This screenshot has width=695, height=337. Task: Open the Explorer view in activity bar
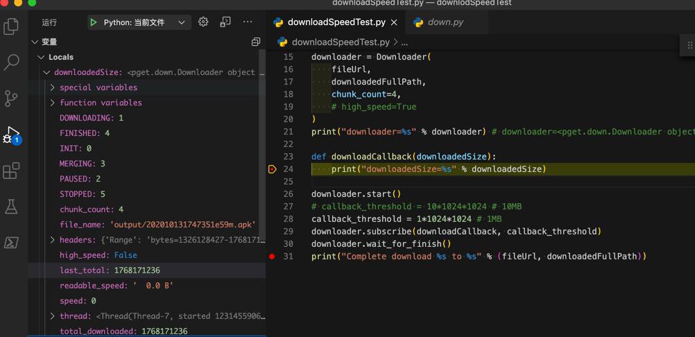tap(11, 26)
